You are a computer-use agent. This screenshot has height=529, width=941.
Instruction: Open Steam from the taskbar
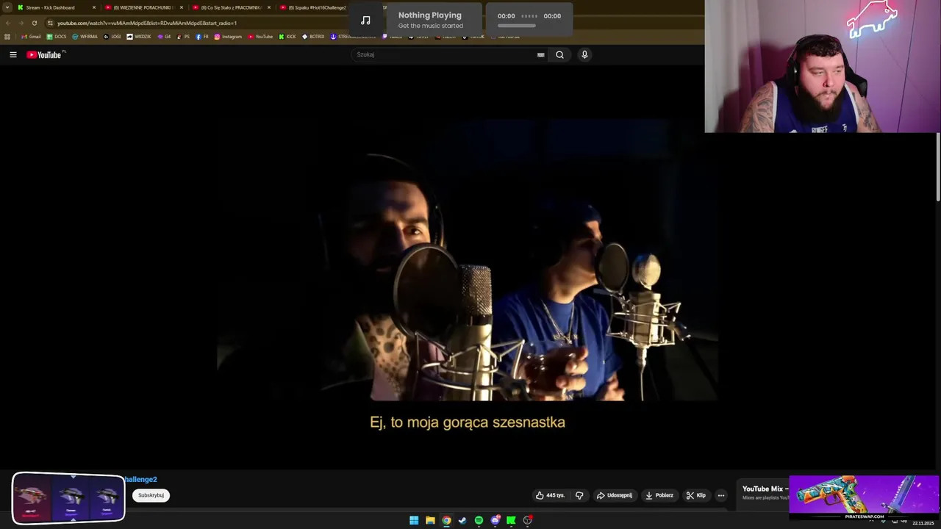[462, 520]
